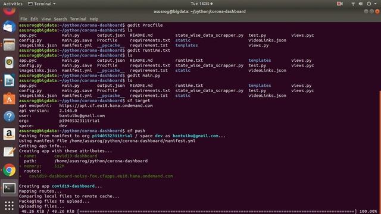Click the api version 2.146.0
This screenshot has height=214, width=381.
click(68, 111)
